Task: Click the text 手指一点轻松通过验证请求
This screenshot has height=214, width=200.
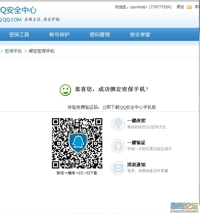Action: pos(149,149)
